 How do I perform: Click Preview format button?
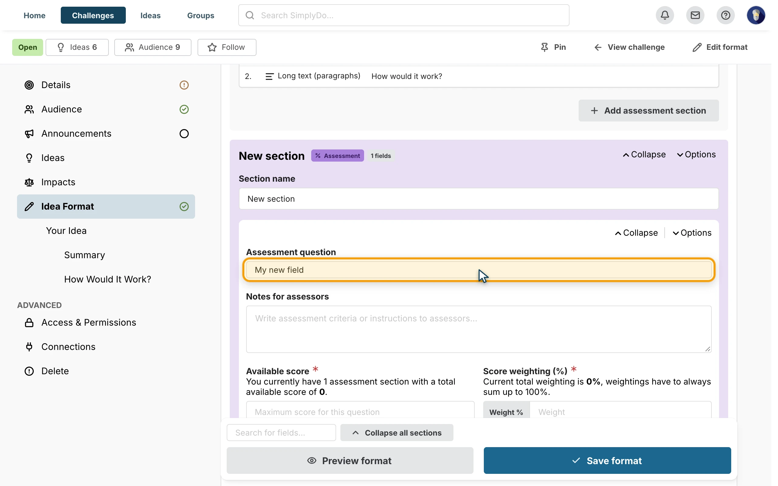click(x=350, y=460)
